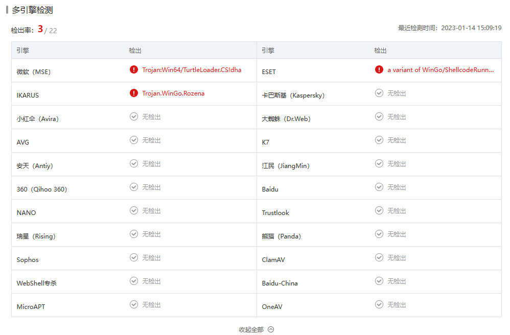
Task: Click the check icon in the Kaspersky row
Action: tap(379, 93)
